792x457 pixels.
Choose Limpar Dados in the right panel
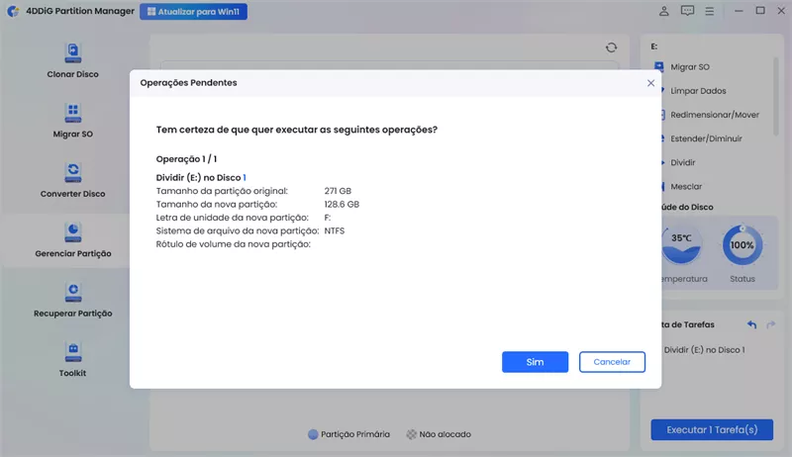pos(698,91)
